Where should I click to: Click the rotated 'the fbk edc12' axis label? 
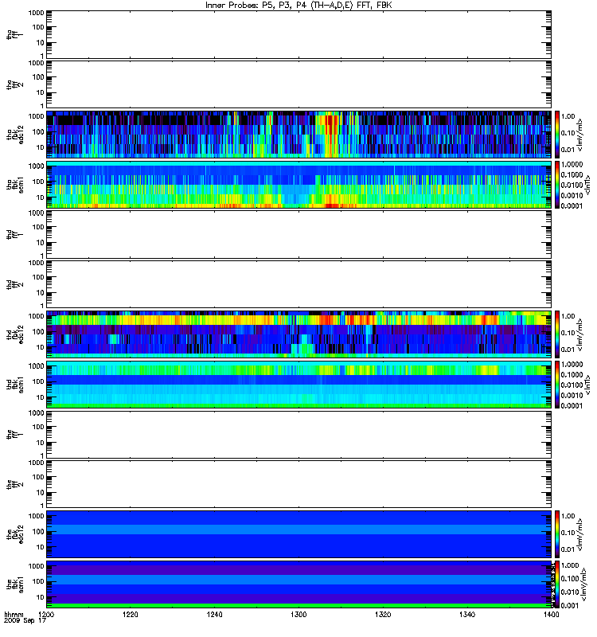tap(15, 534)
